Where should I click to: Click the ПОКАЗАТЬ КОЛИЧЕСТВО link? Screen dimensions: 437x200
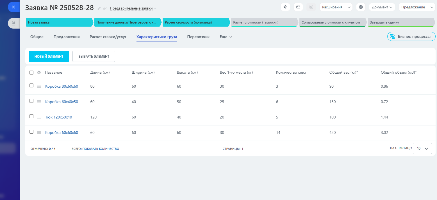point(101,149)
